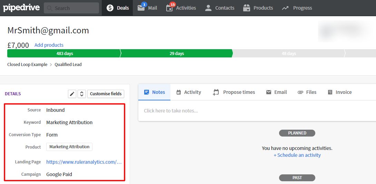
Task: Click the pencil edit details icon
Action: point(72,94)
